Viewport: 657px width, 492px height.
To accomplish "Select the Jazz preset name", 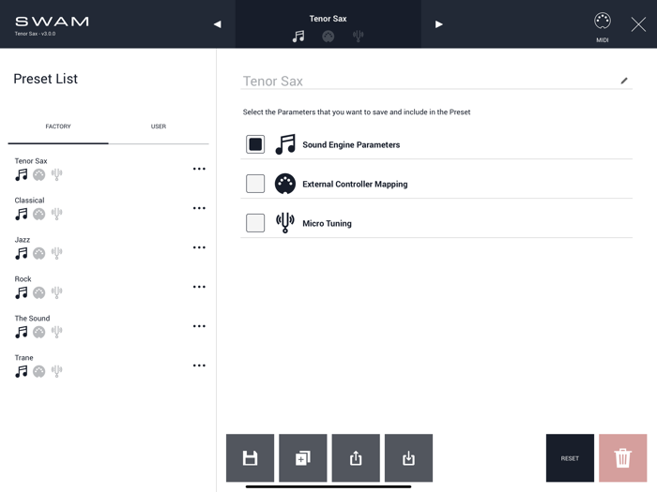I will (x=23, y=240).
